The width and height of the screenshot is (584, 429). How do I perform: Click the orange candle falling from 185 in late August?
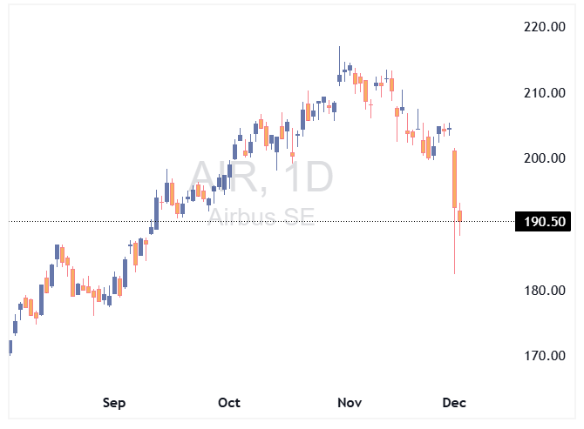coord(72,281)
